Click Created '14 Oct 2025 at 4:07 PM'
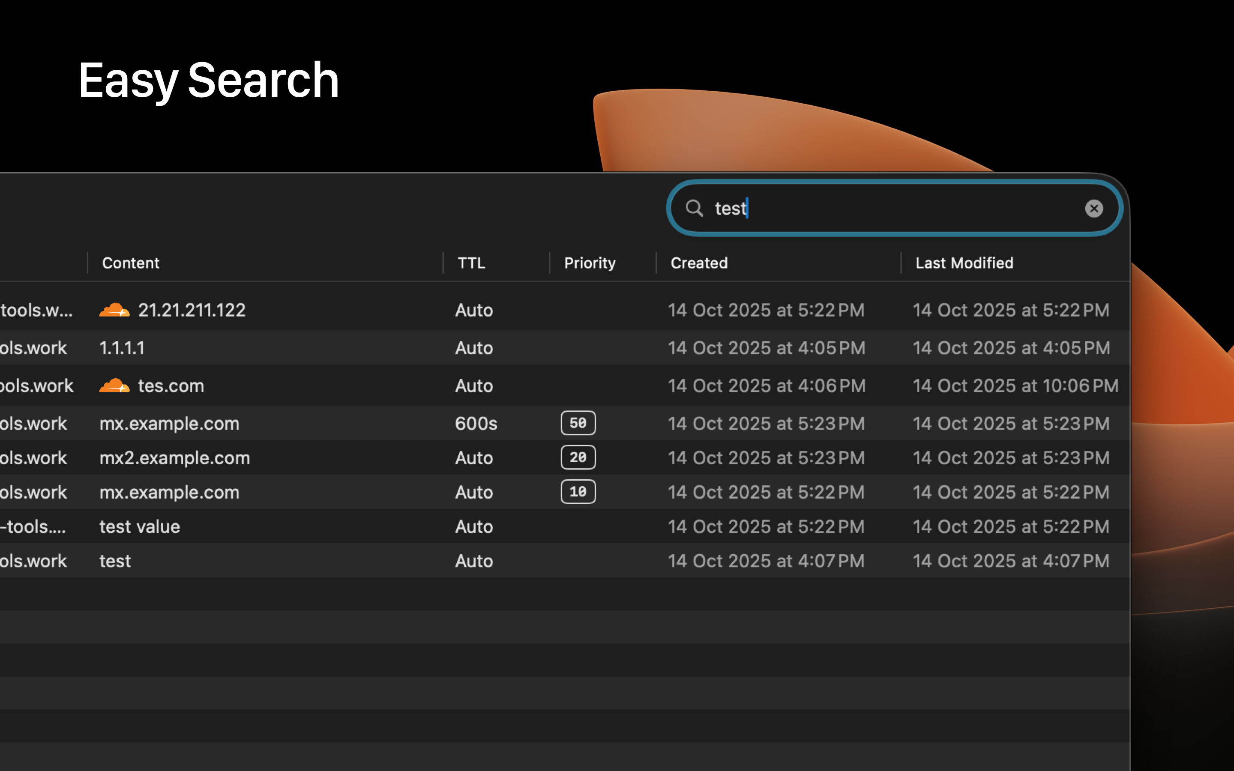Screen dimensions: 1234x771 [x=767, y=561]
